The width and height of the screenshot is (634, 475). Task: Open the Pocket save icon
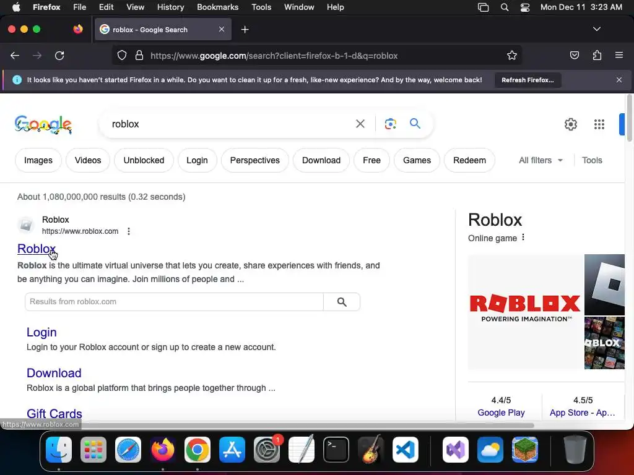click(x=574, y=55)
